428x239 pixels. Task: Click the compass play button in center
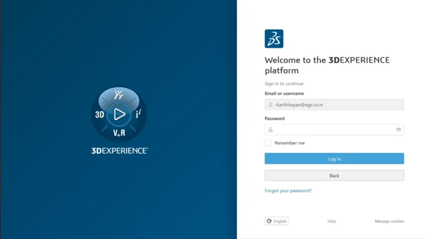click(119, 114)
